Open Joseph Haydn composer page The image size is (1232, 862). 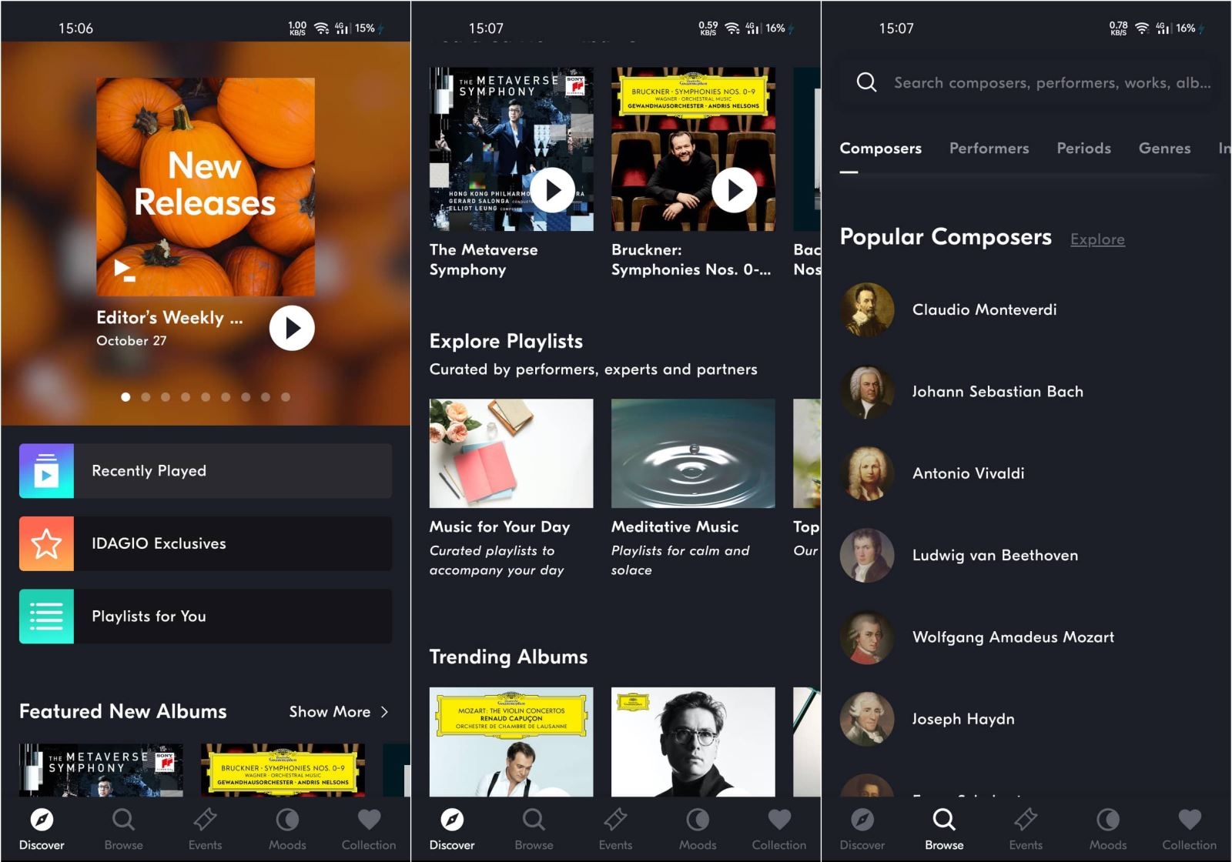1026,719
